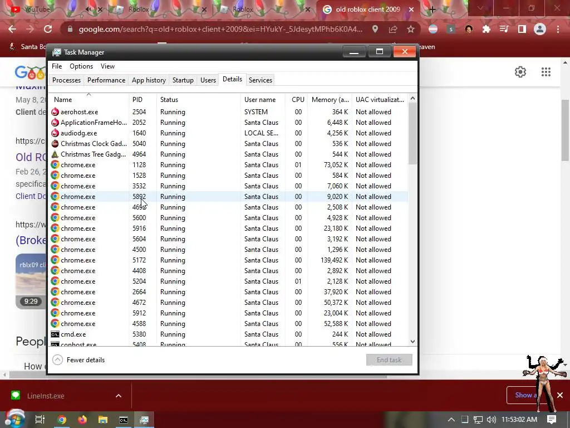Viewport: 570px width, 428px height.
Task: Open Task Manager View menu
Action: [x=107, y=66]
